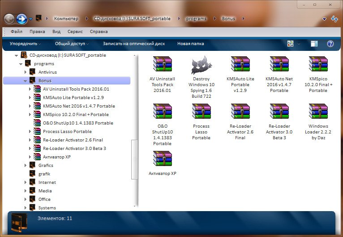Click Bonus in the address breadcrumb
Image resolution: width=343 pixels, height=237 pixels.
click(228, 19)
